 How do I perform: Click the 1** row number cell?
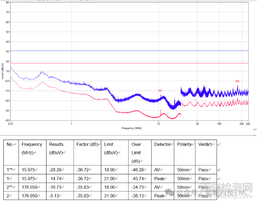11,170
